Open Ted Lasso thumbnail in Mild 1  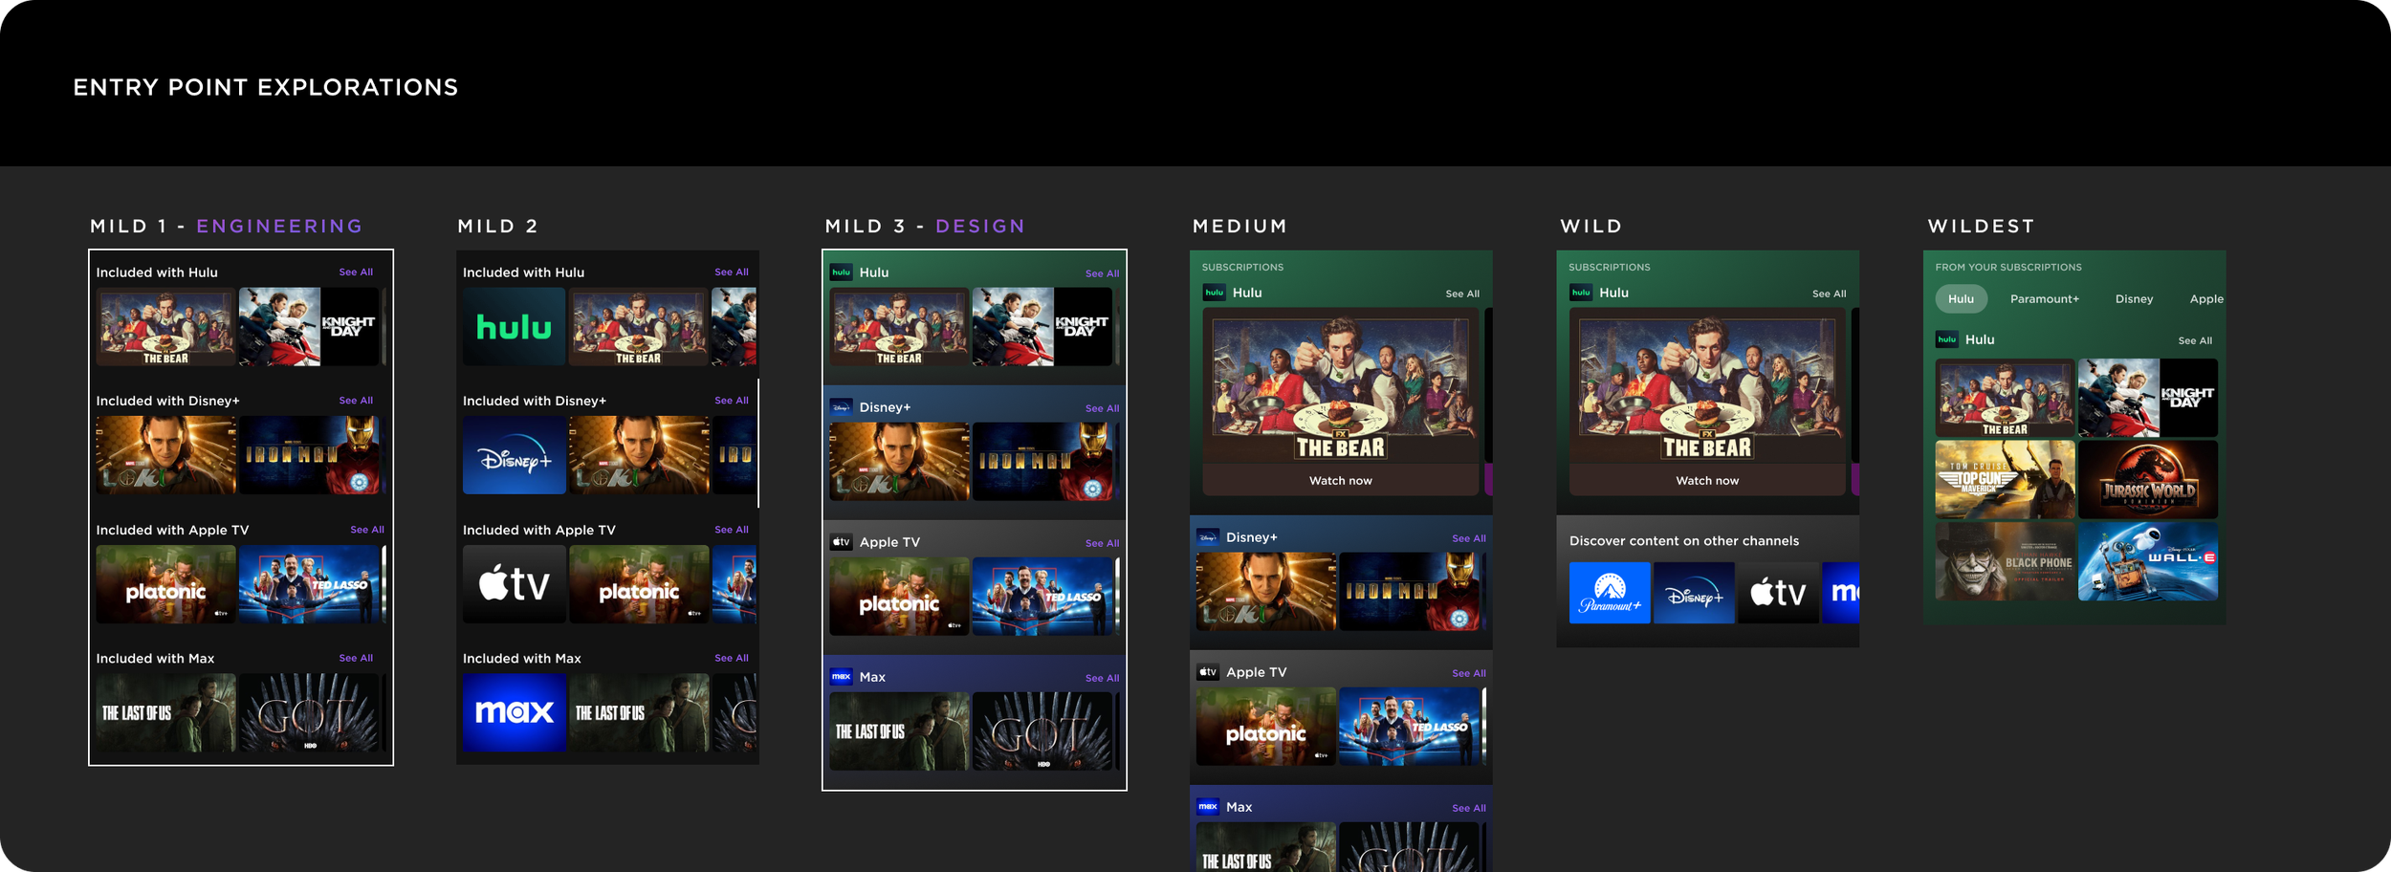tap(309, 584)
